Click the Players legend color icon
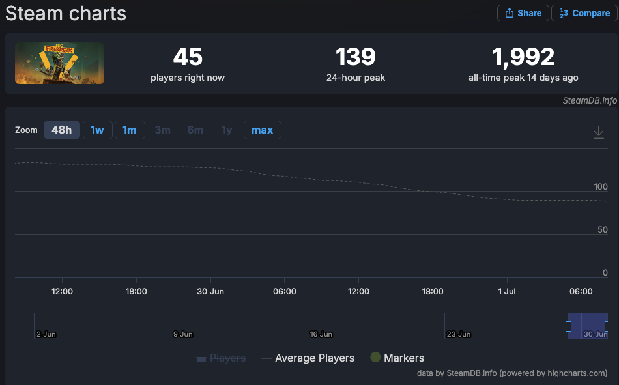The height and width of the screenshot is (385, 619). click(x=201, y=358)
